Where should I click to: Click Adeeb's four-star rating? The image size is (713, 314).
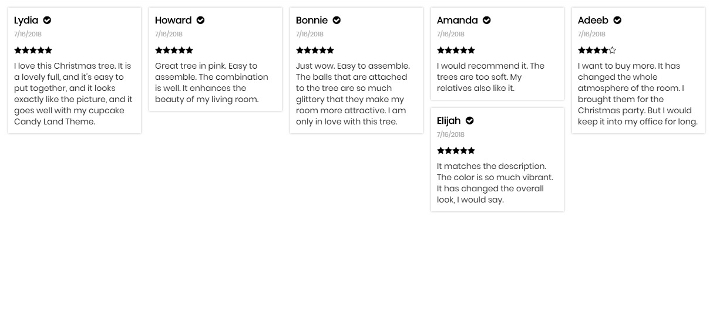coord(597,50)
